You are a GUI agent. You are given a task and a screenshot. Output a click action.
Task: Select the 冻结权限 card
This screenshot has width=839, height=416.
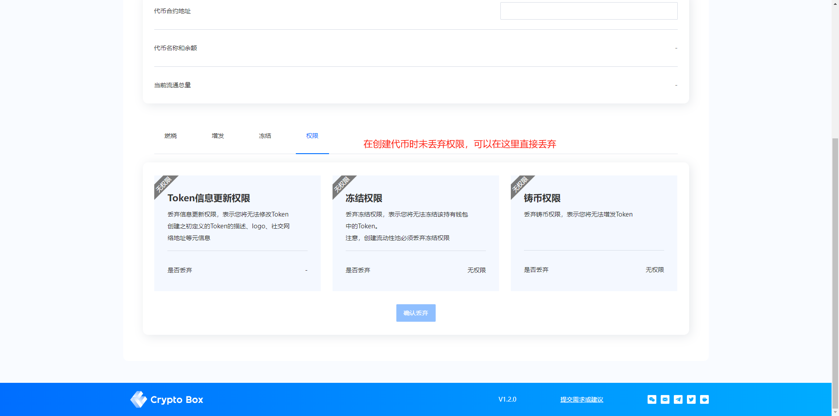tap(416, 233)
